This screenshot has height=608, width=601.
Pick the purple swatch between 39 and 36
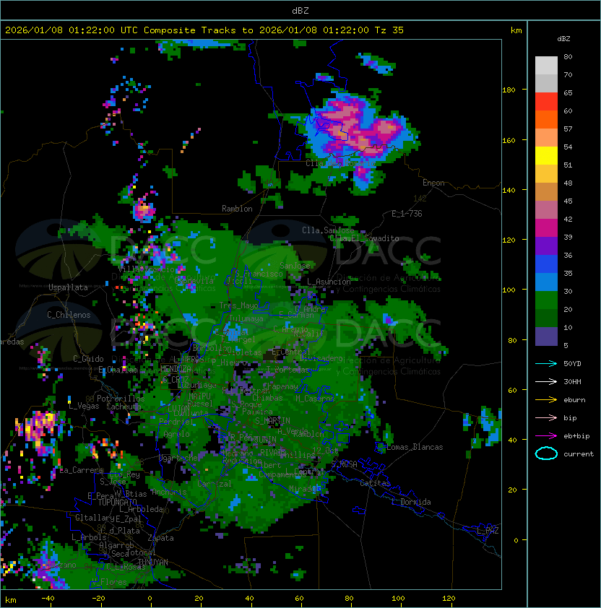click(x=546, y=246)
